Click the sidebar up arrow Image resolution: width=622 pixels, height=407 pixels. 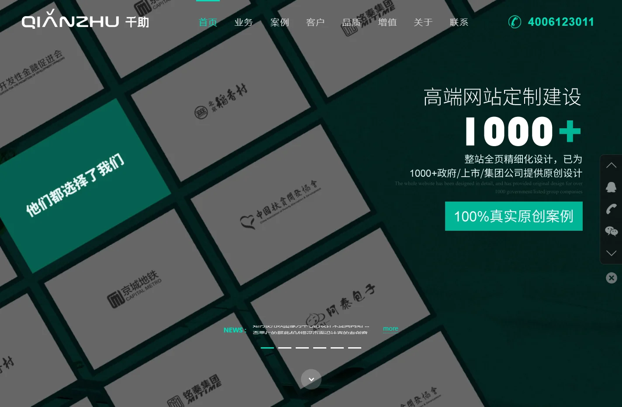coord(611,165)
